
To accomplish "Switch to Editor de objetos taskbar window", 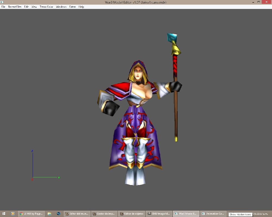I will 132,214.
